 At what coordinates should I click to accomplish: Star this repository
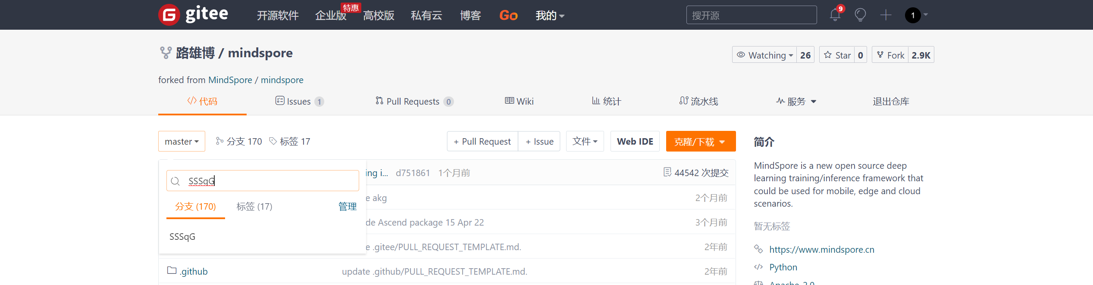click(x=837, y=55)
